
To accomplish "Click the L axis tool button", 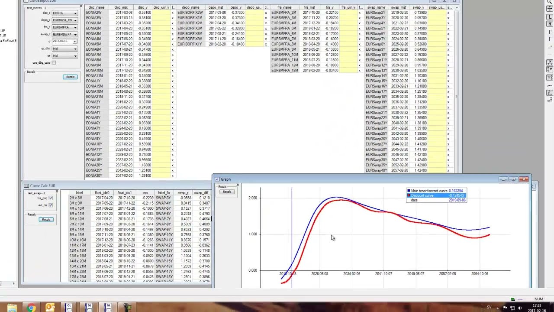I will coord(550,16).
